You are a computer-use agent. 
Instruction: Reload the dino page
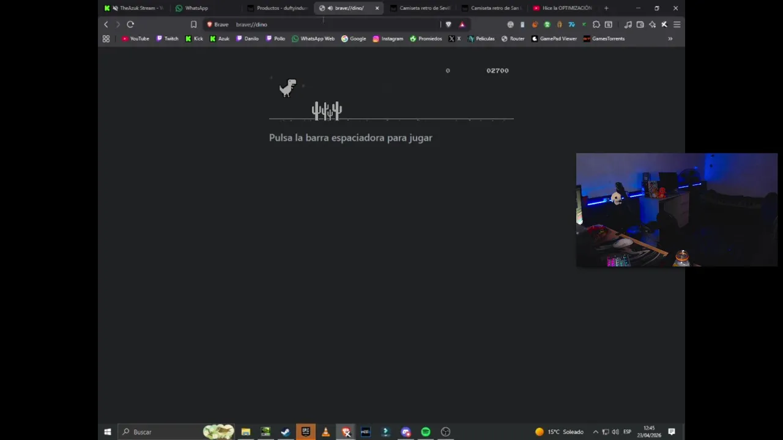(130, 24)
